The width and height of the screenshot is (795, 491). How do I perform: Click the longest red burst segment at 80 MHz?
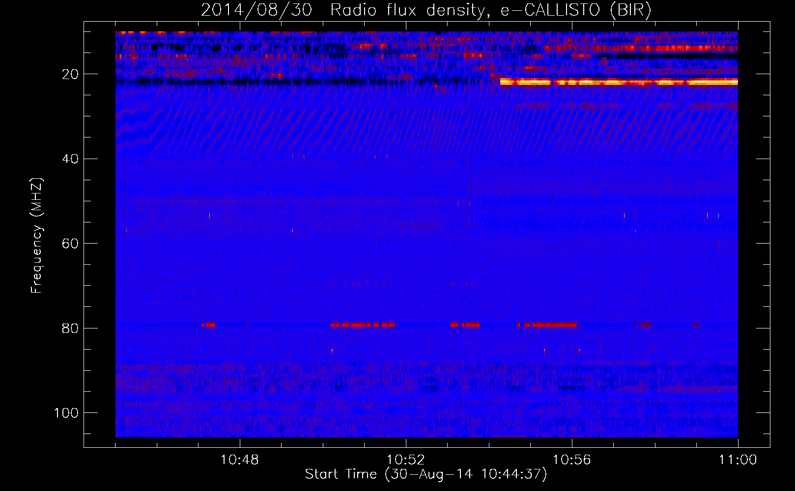(555, 325)
